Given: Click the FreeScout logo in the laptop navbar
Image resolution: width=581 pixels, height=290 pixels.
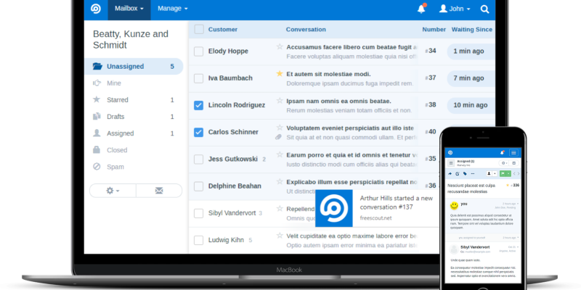Looking at the screenshot, I should [x=96, y=9].
